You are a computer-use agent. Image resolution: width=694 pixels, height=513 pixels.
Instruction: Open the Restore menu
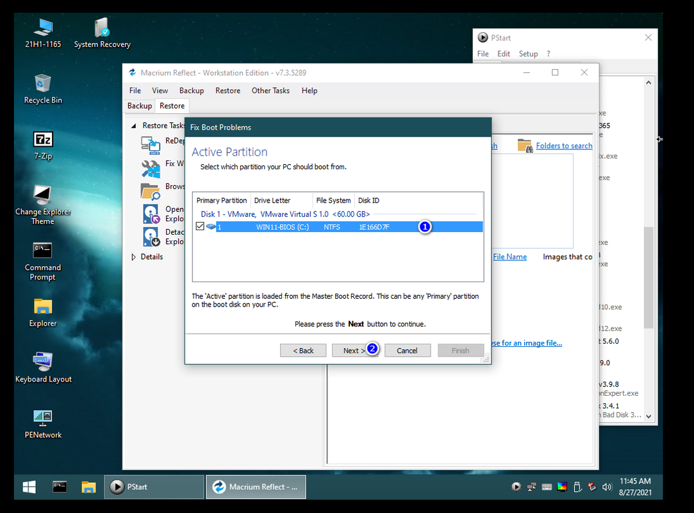point(228,90)
